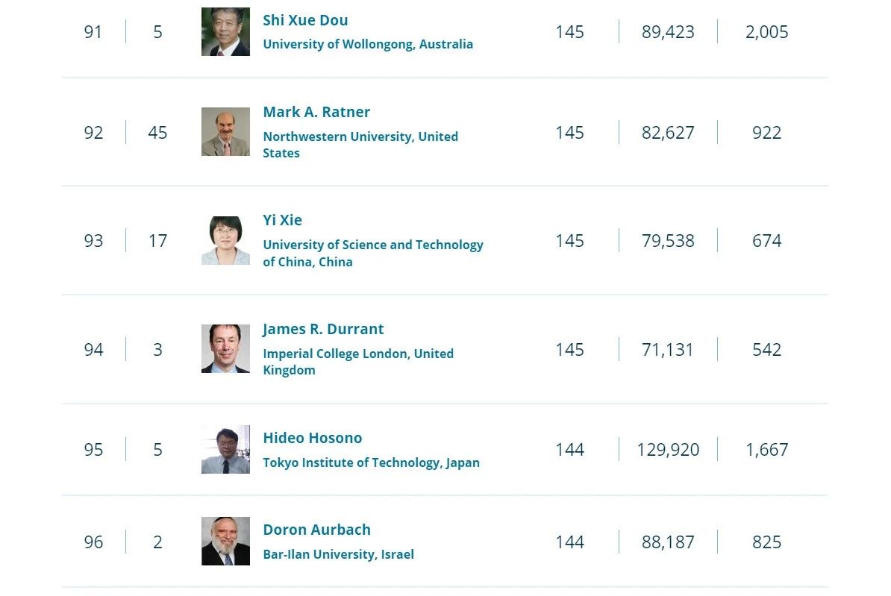Image resolution: width=891 pixels, height=596 pixels.
Task: Open Doron Aurbach's profile link
Action: (x=316, y=530)
